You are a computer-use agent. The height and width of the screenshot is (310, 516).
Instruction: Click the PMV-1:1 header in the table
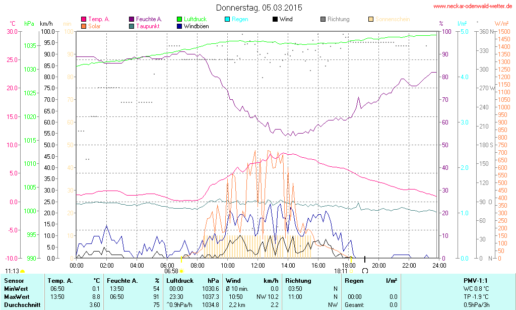tap(475, 280)
